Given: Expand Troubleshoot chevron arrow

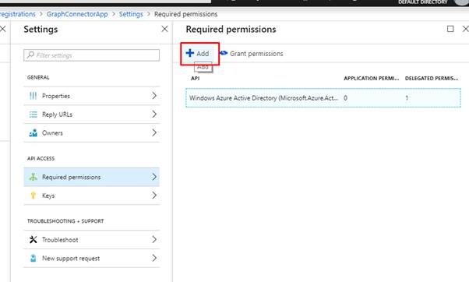Looking at the screenshot, I should tap(154, 239).
